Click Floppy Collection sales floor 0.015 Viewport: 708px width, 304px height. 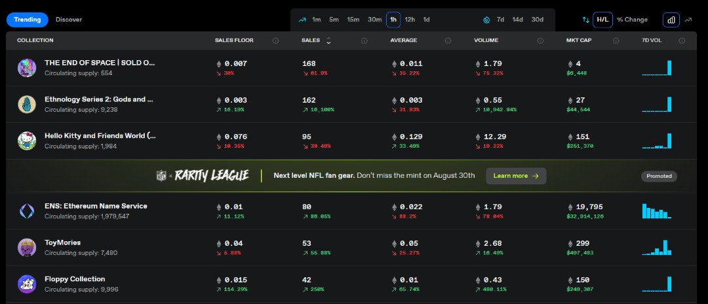pyautogui.click(x=236, y=280)
